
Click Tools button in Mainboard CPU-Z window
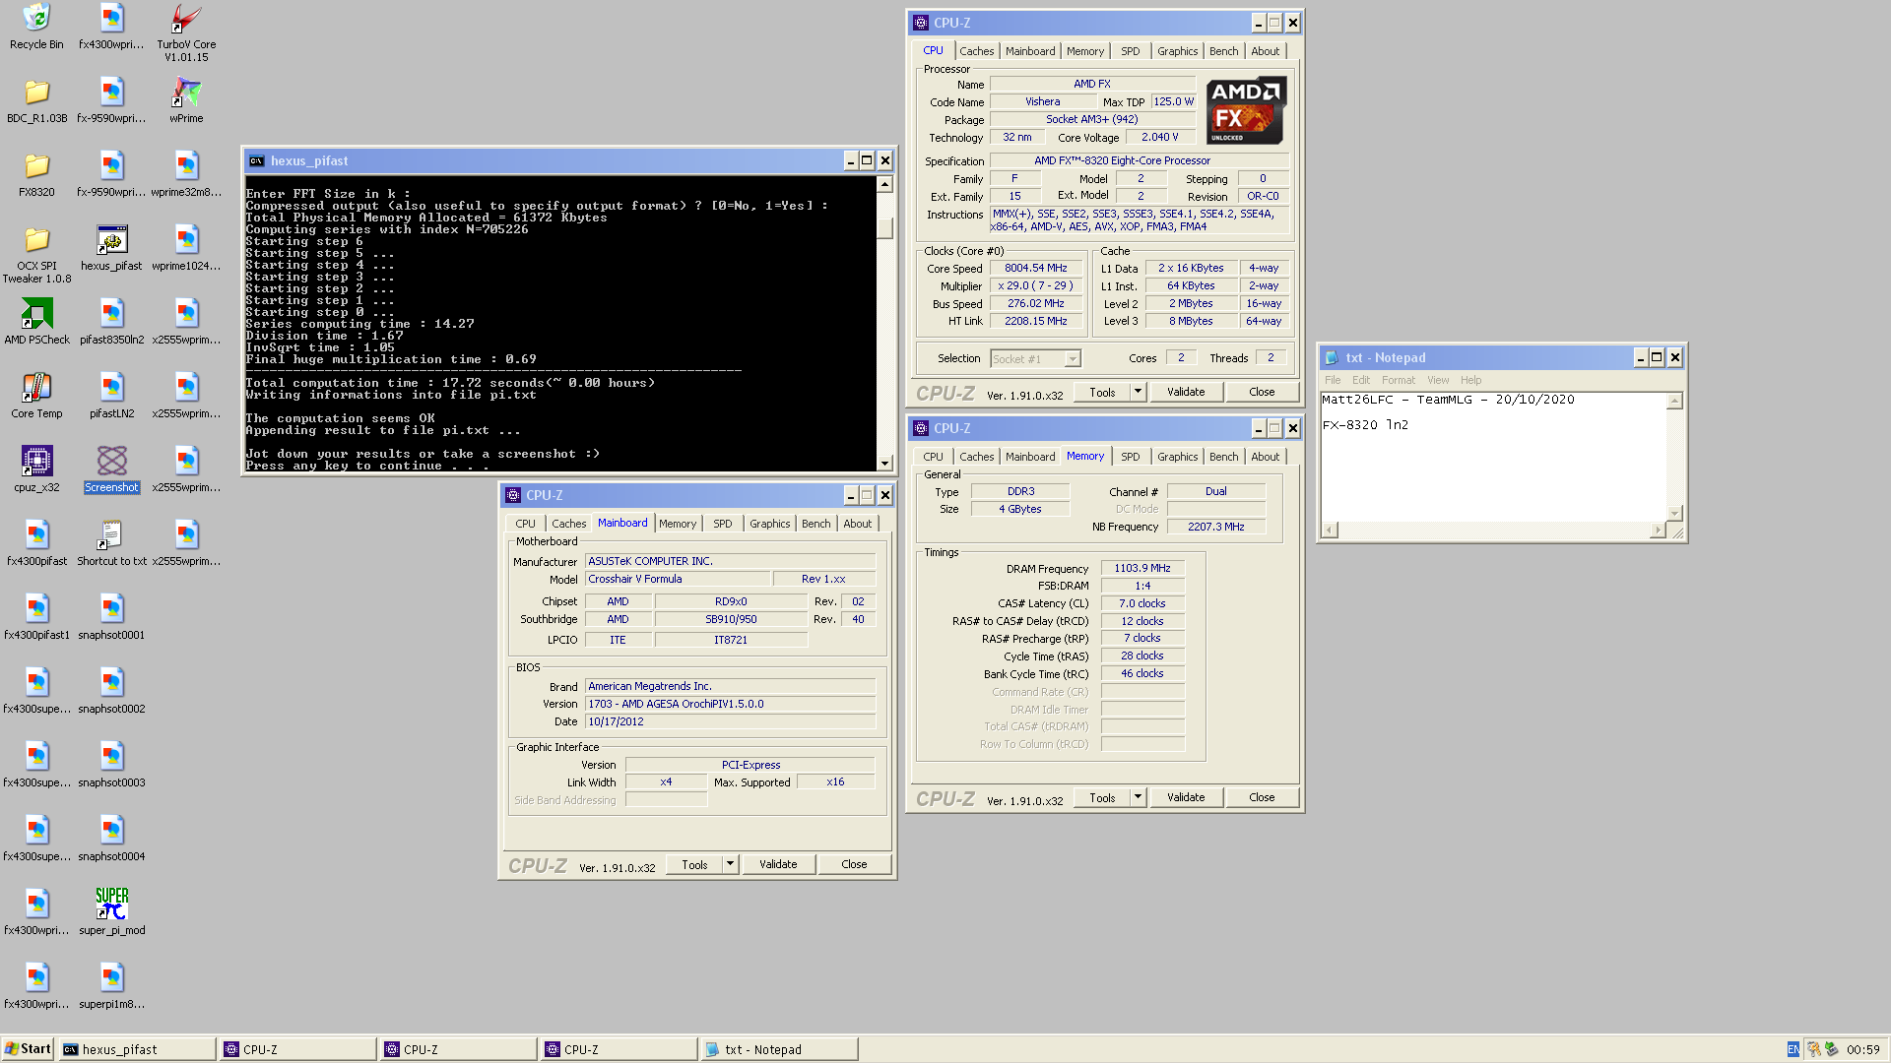pyautogui.click(x=694, y=864)
